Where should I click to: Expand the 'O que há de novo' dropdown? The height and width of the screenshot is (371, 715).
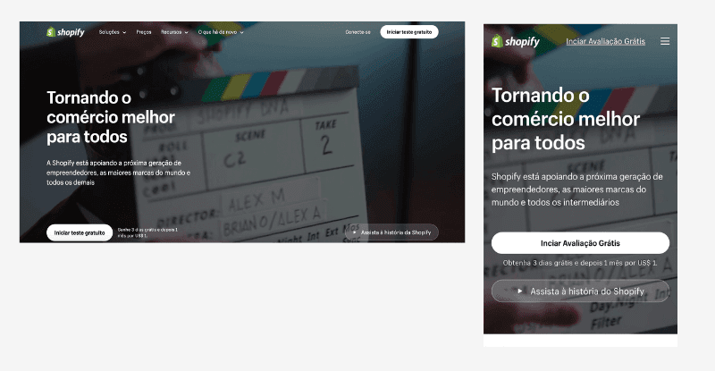(220, 32)
